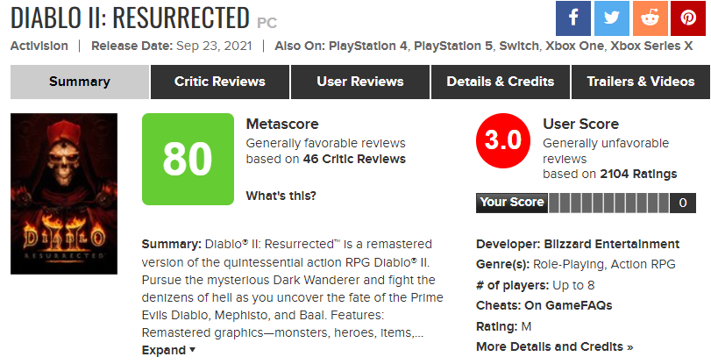View the 2104 Ratings link

(638, 174)
